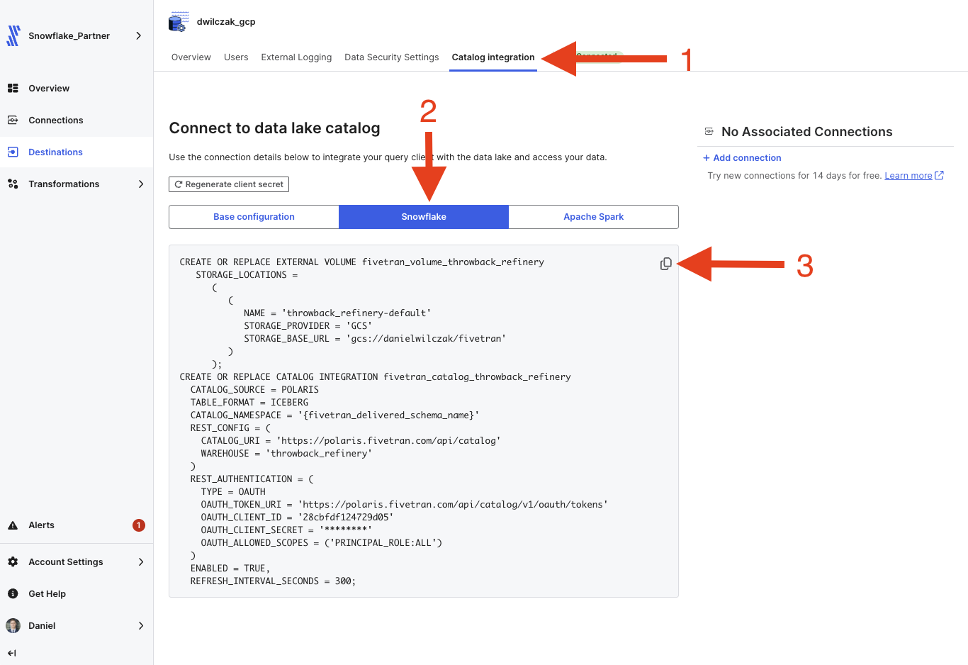The image size is (968, 665).
Task: Select the Apache Spark configuration
Action: 594,217
